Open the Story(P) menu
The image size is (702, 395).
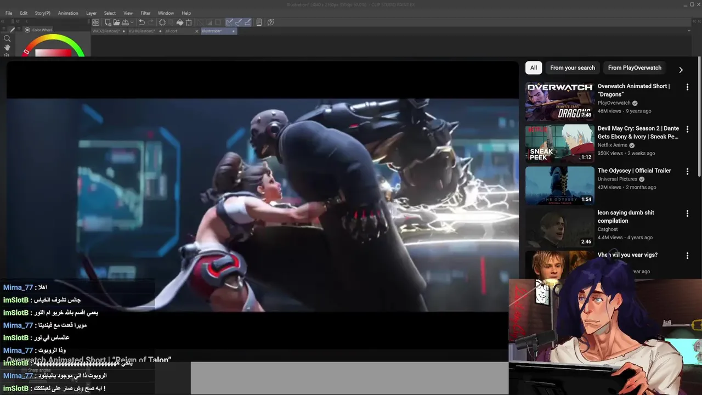click(42, 13)
